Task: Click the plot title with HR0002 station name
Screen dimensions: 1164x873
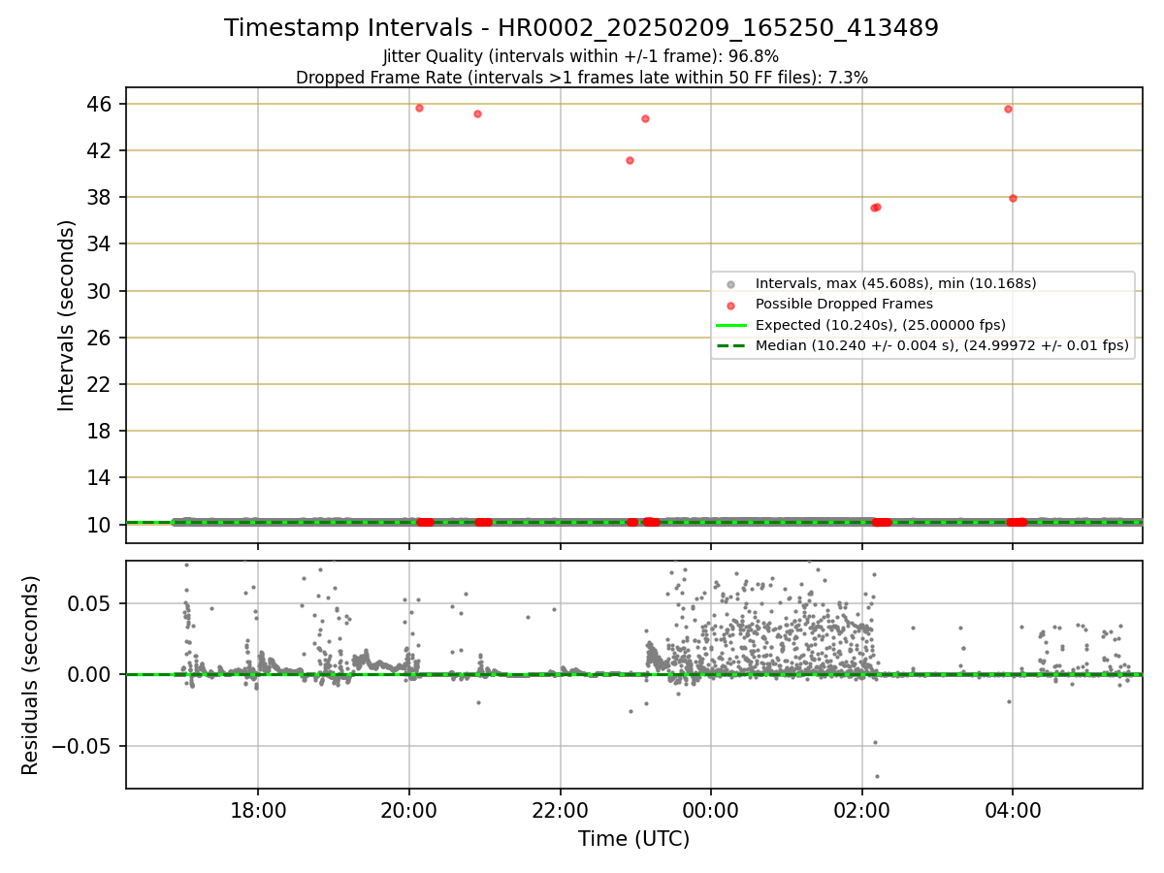Action: coord(581,28)
